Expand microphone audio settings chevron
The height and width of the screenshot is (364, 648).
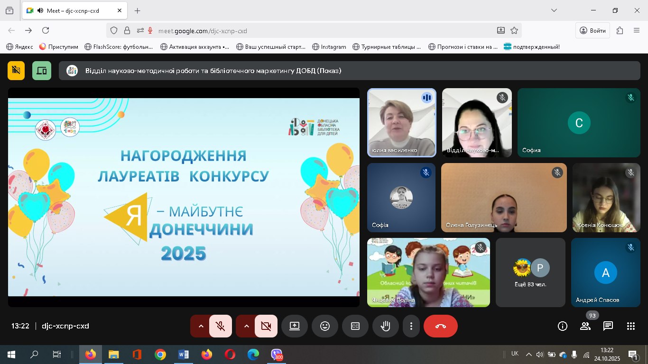[x=201, y=326]
